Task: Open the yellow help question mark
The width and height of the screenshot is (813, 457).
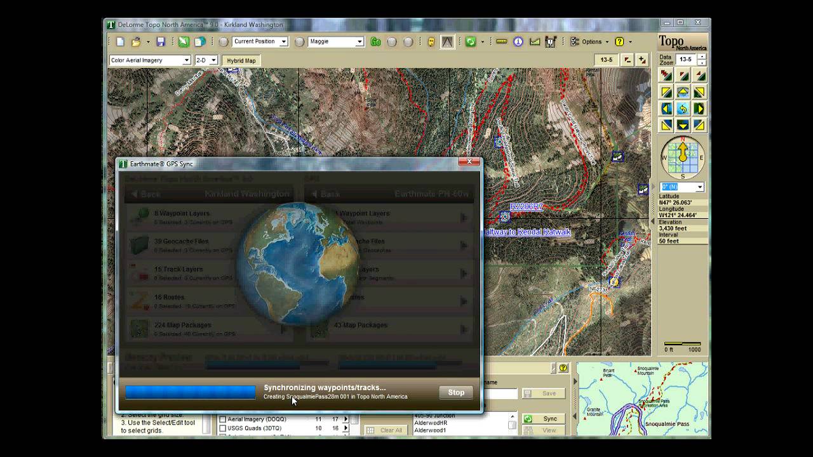Action: (x=619, y=42)
